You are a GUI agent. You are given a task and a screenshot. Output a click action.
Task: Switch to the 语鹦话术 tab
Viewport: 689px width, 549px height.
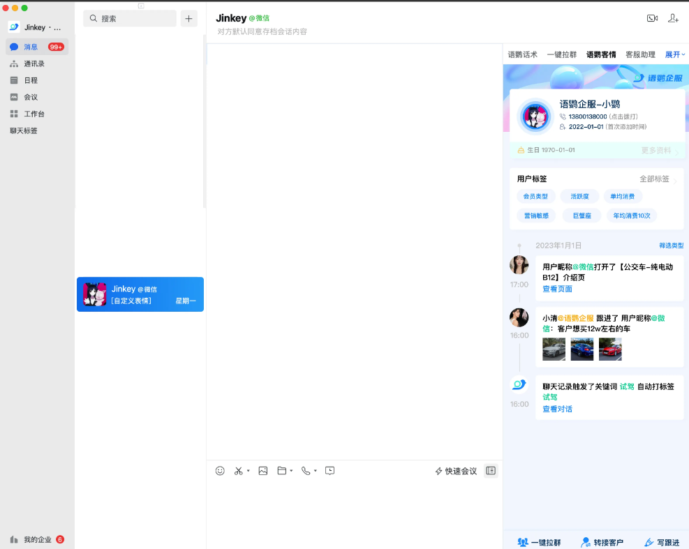click(522, 54)
